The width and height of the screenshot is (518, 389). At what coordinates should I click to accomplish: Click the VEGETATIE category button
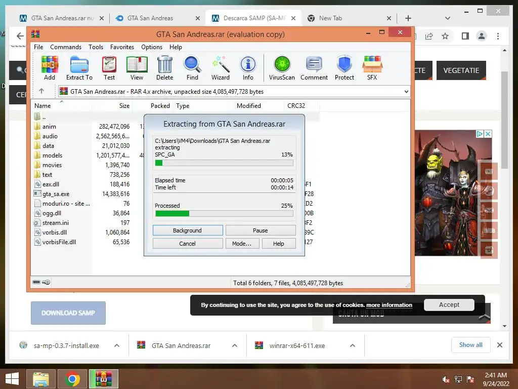tap(461, 70)
